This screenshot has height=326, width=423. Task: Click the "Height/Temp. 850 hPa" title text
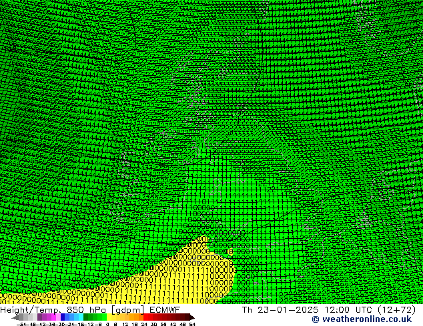point(51,309)
